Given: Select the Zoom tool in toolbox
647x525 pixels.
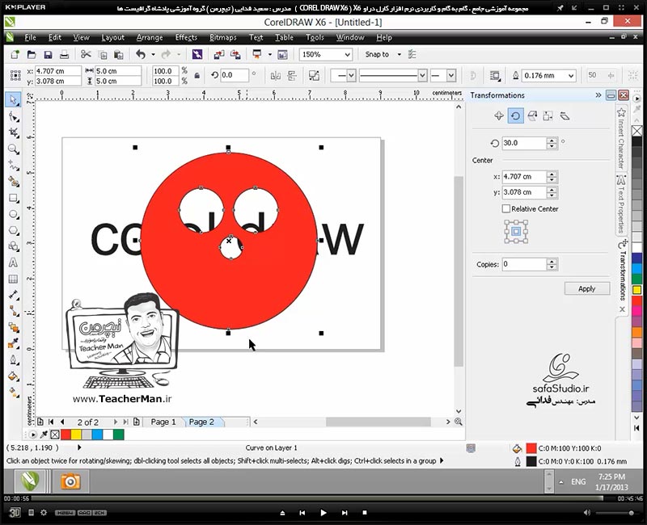Looking at the screenshot, I should pyautogui.click(x=13, y=149).
